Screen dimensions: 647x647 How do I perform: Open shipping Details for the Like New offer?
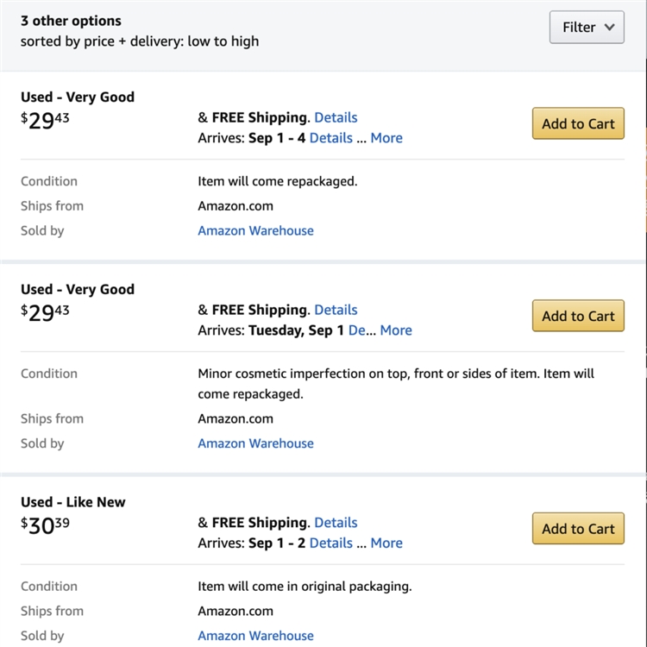[x=336, y=522]
